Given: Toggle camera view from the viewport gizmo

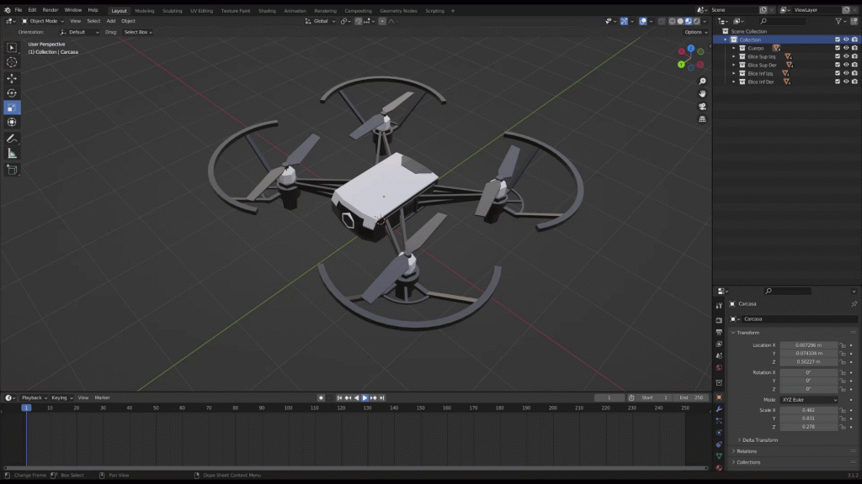Looking at the screenshot, I should point(703,107).
